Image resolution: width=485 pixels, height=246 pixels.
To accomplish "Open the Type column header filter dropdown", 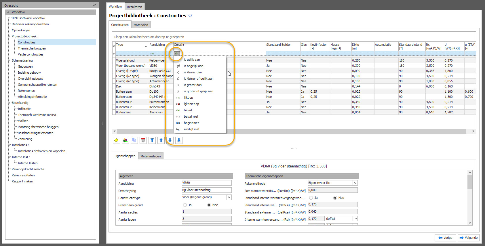I will click(146, 47).
